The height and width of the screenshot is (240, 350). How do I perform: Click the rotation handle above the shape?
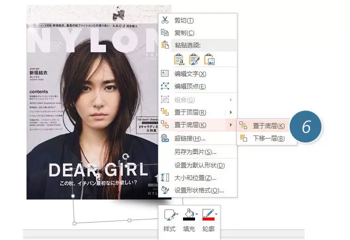click(x=126, y=156)
